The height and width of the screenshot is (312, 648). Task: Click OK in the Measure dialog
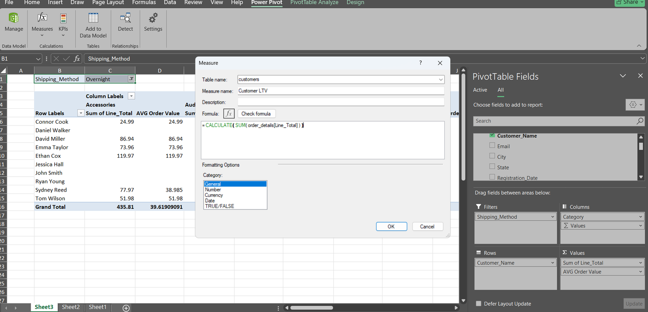[391, 226]
